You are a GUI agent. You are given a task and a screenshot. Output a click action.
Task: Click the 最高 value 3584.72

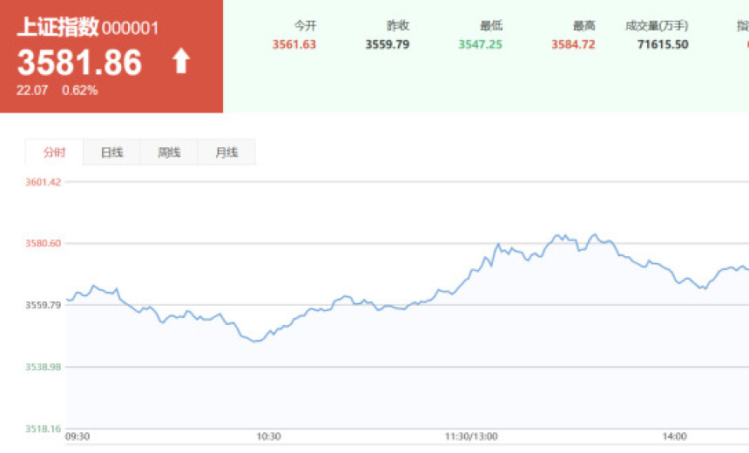pos(573,44)
